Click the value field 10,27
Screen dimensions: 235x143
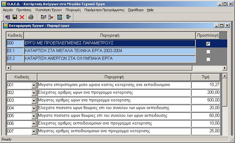click(x=206, y=85)
